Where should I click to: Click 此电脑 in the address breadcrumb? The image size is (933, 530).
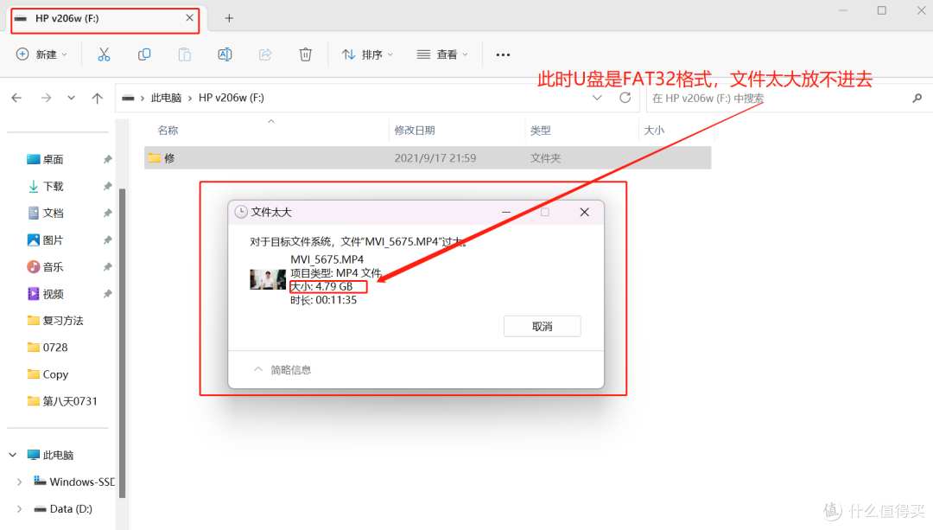pos(166,98)
